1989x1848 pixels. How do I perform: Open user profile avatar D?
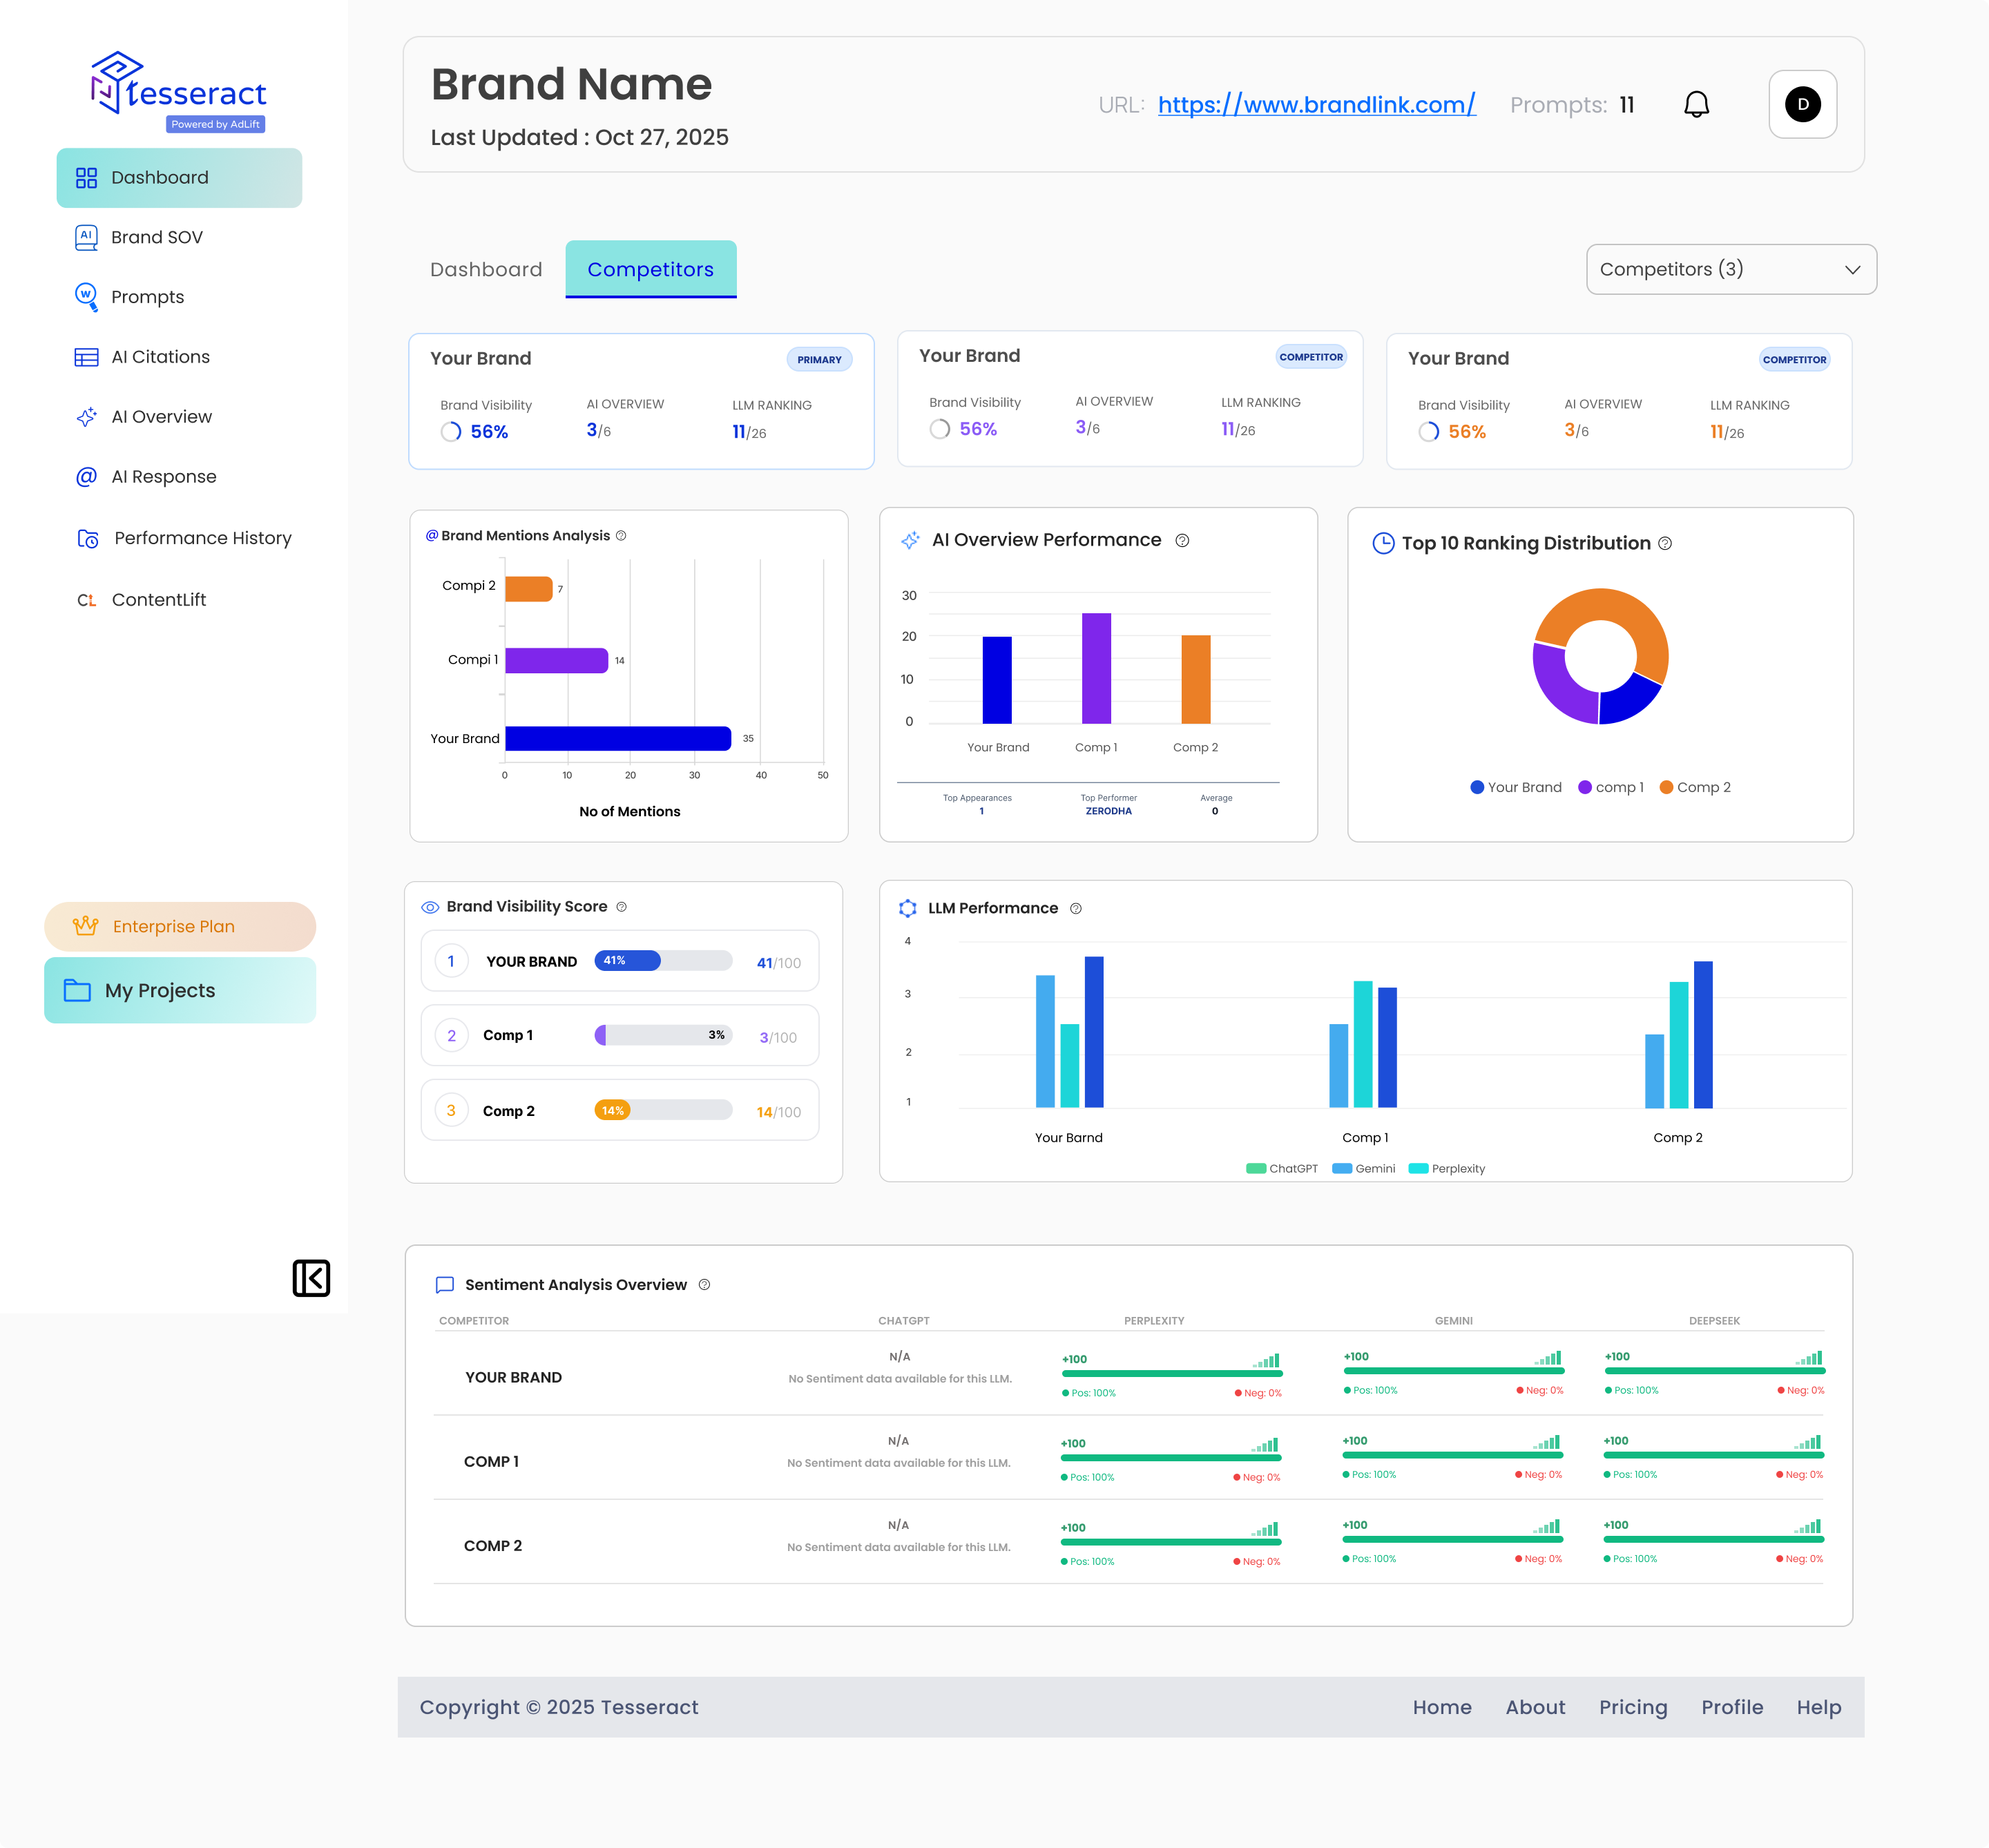1802,105
